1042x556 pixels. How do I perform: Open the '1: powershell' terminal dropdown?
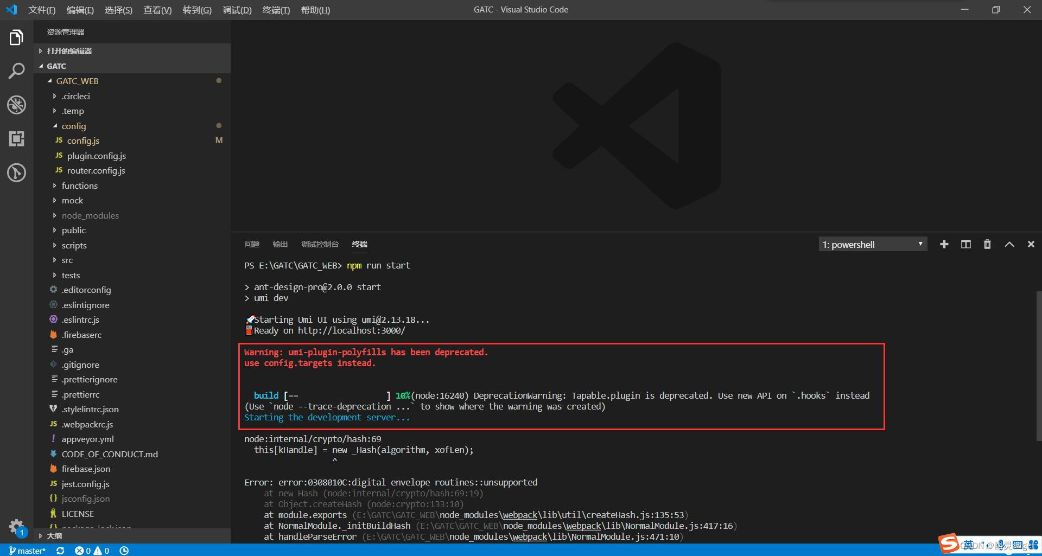[871, 244]
